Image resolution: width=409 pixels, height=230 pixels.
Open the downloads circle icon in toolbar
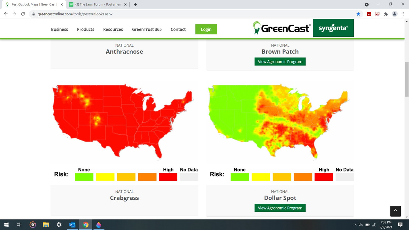[x=367, y=4]
